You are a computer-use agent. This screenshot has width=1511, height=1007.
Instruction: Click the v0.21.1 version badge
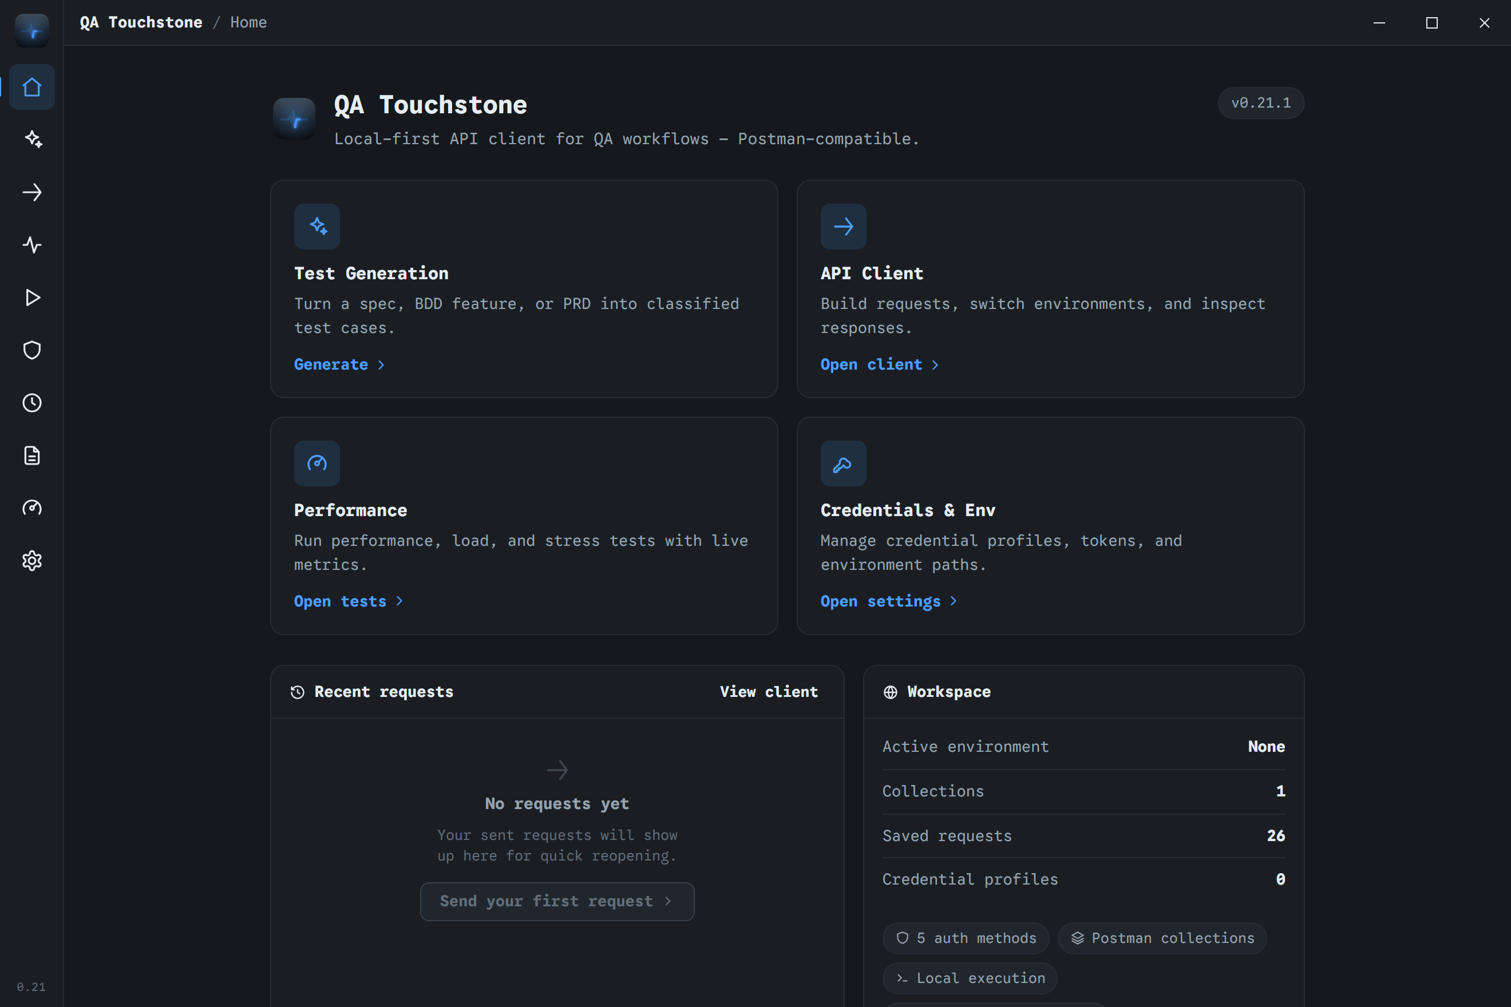click(x=1260, y=103)
